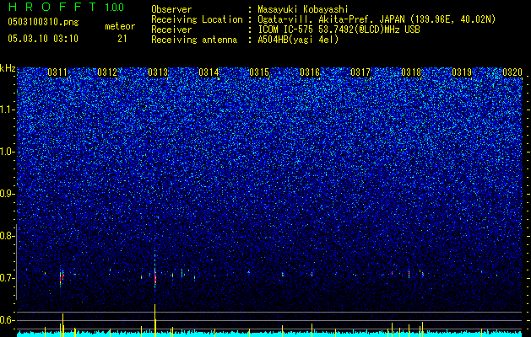
Task: Click the red meteor echo near 0311
Action: (x=62, y=278)
